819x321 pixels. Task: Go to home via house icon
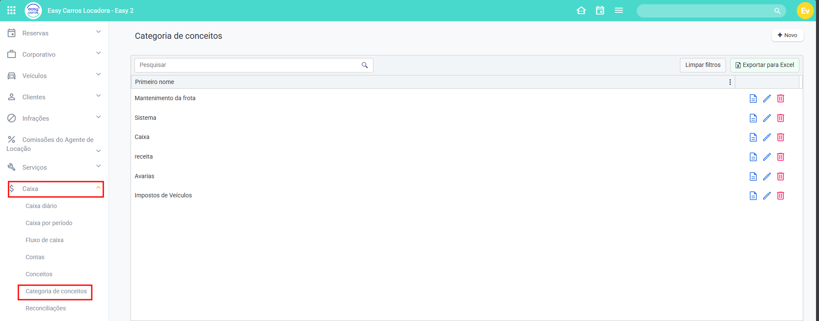coord(581,11)
